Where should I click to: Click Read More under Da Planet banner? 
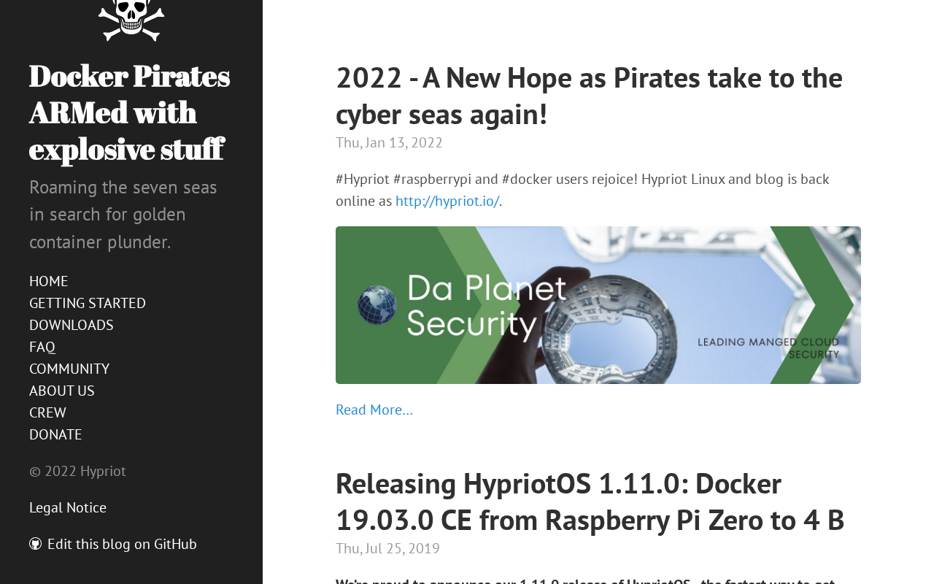pyautogui.click(x=374, y=410)
